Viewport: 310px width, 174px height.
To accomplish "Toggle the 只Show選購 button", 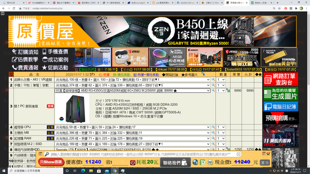I will (51, 162).
